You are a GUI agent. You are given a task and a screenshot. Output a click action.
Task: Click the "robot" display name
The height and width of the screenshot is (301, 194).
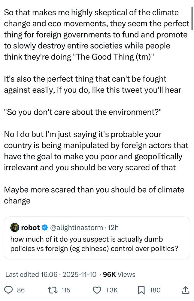click(x=30, y=228)
